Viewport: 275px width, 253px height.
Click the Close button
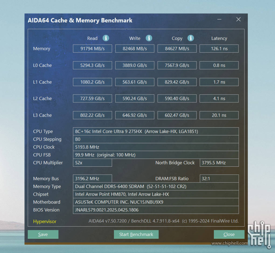tap(229, 234)
